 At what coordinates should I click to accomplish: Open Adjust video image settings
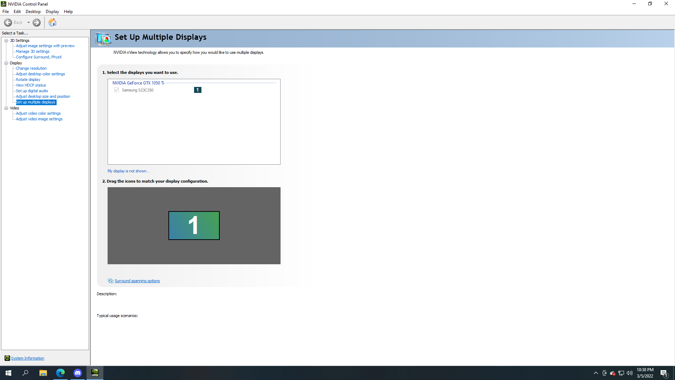(39, 119)
